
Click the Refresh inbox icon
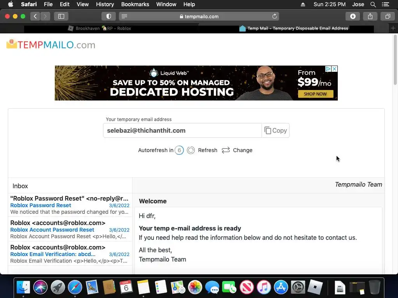(191, 150)
